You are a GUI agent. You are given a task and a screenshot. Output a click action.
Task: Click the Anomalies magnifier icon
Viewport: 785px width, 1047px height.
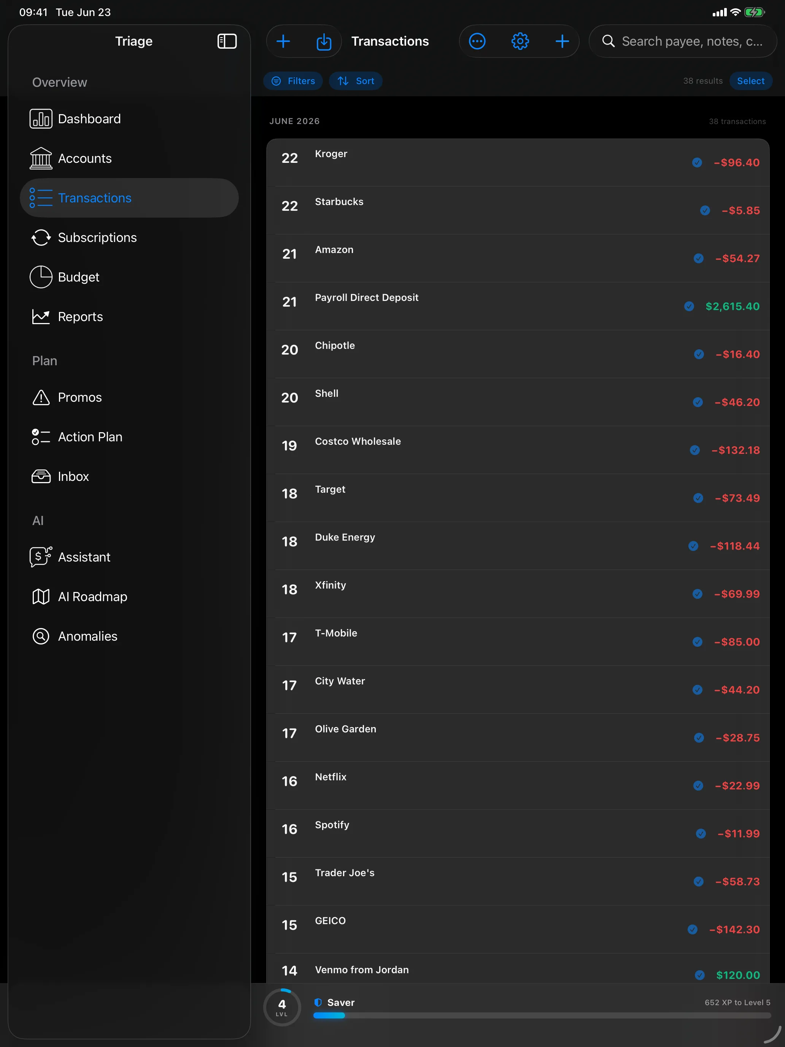tap(41, 636)
